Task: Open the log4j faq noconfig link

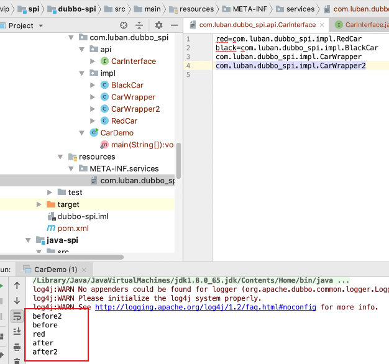Action: [x=206, y=307]
